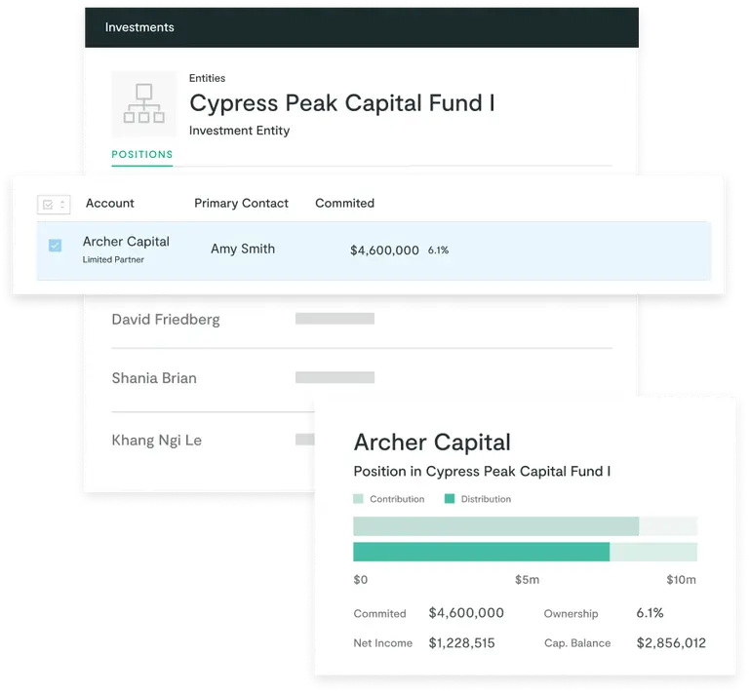This screenshot has width=749, height=693.
Task: Click the Entities breadcrumb link
Action: tap(207, 78)
